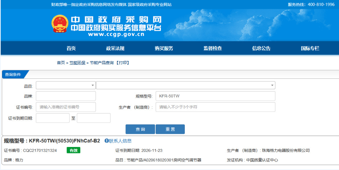Image resolution: width=339 pixels, height=170 pixels.
Task: Select 监督检查 in the navigation bar
Action: pos(213,48)
